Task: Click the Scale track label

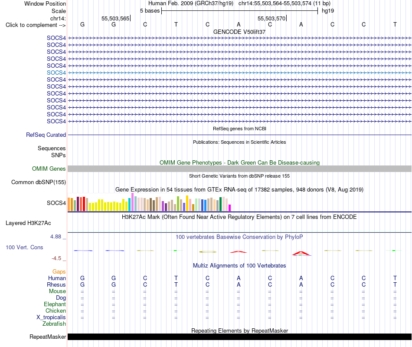Action: [x=59, y=11]
